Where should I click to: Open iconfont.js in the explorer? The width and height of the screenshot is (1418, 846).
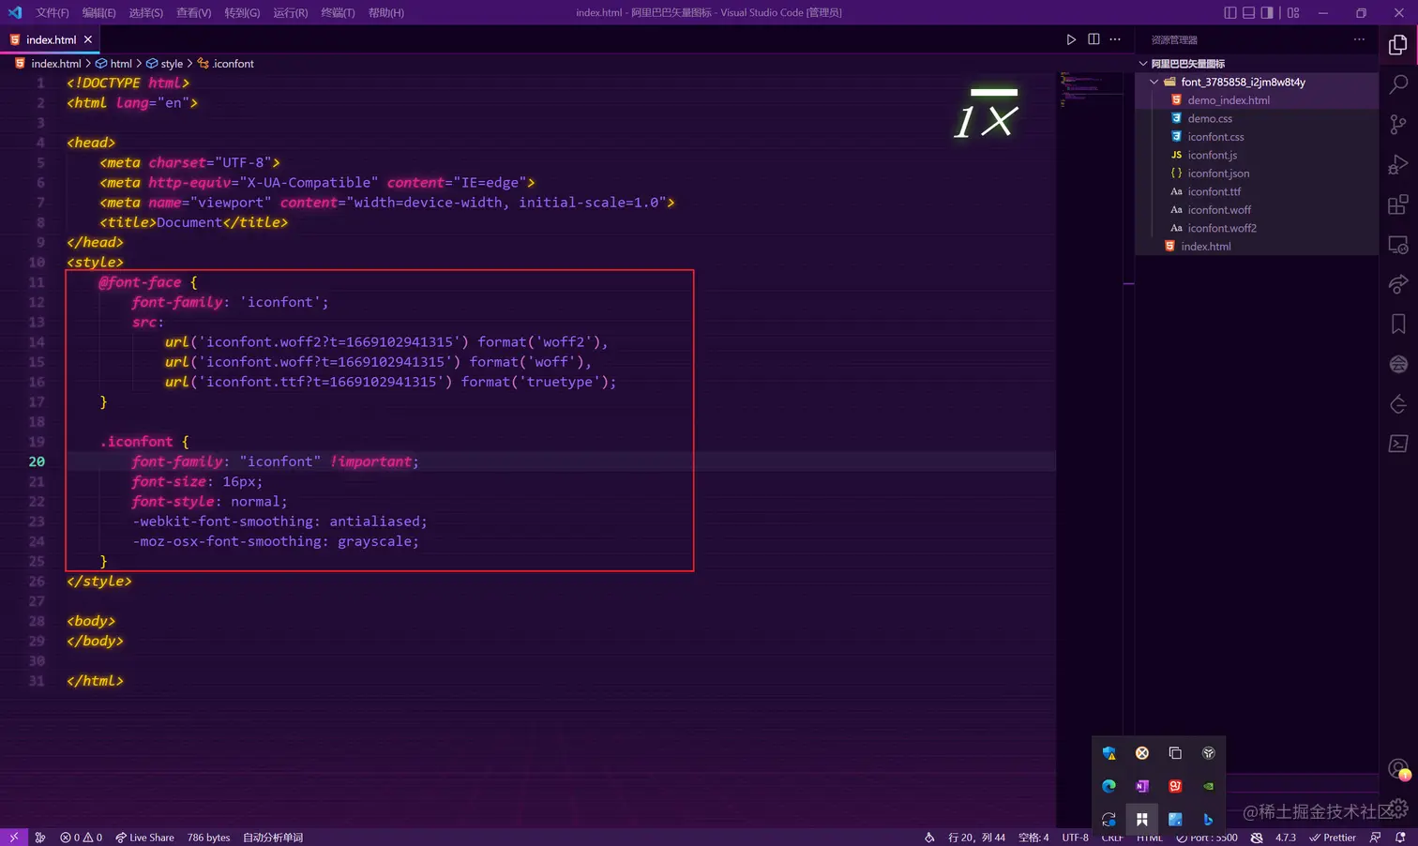tap(1257, 155)
